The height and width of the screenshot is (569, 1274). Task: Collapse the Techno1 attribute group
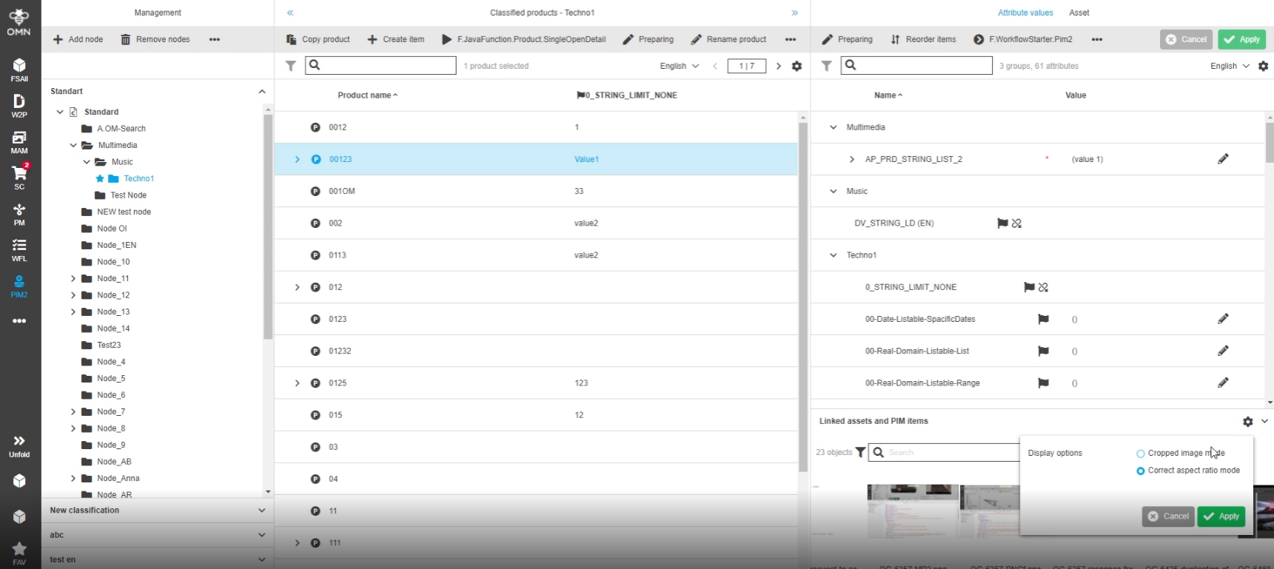(834, 255)
